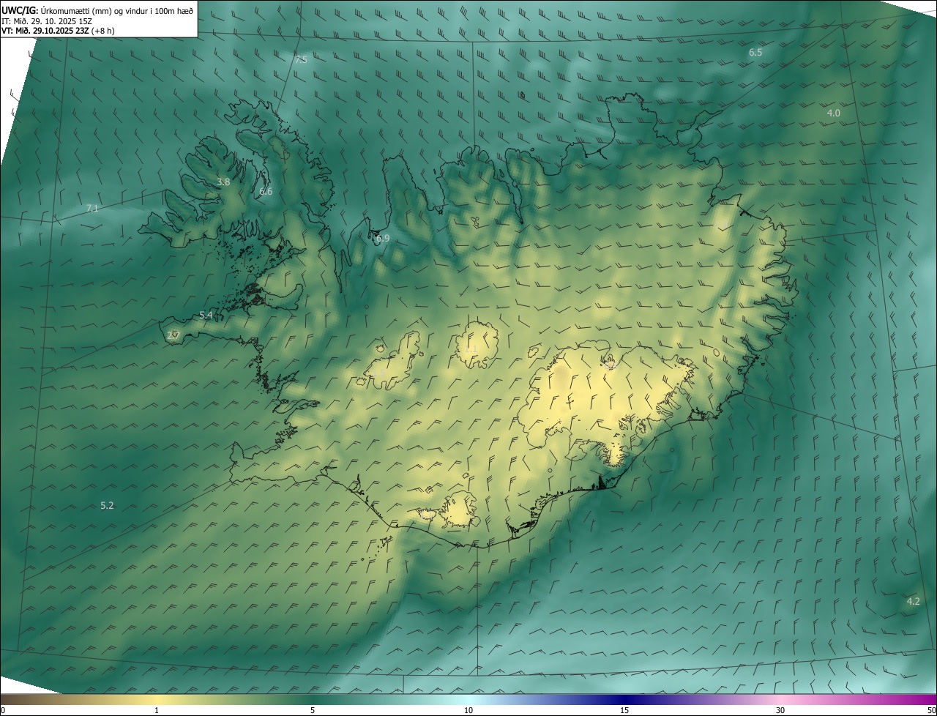This screenshot has height=716, width=937.
Task: Click the map value label "7.5"
Action: click(x=301, y=59)
